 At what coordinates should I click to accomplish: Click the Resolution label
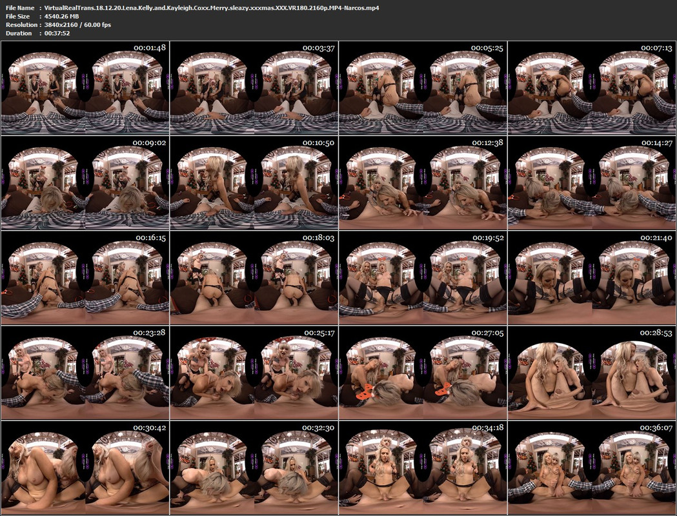pyautogui.click(x=21, y=25)
